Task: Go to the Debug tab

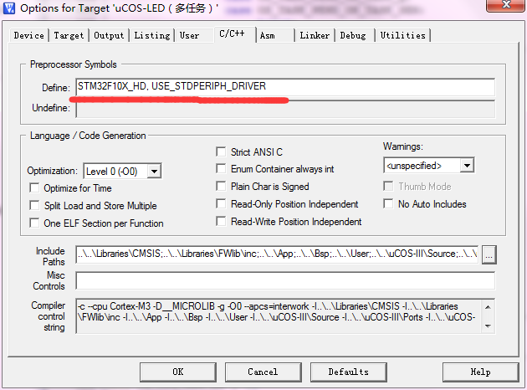Action: 353,35
